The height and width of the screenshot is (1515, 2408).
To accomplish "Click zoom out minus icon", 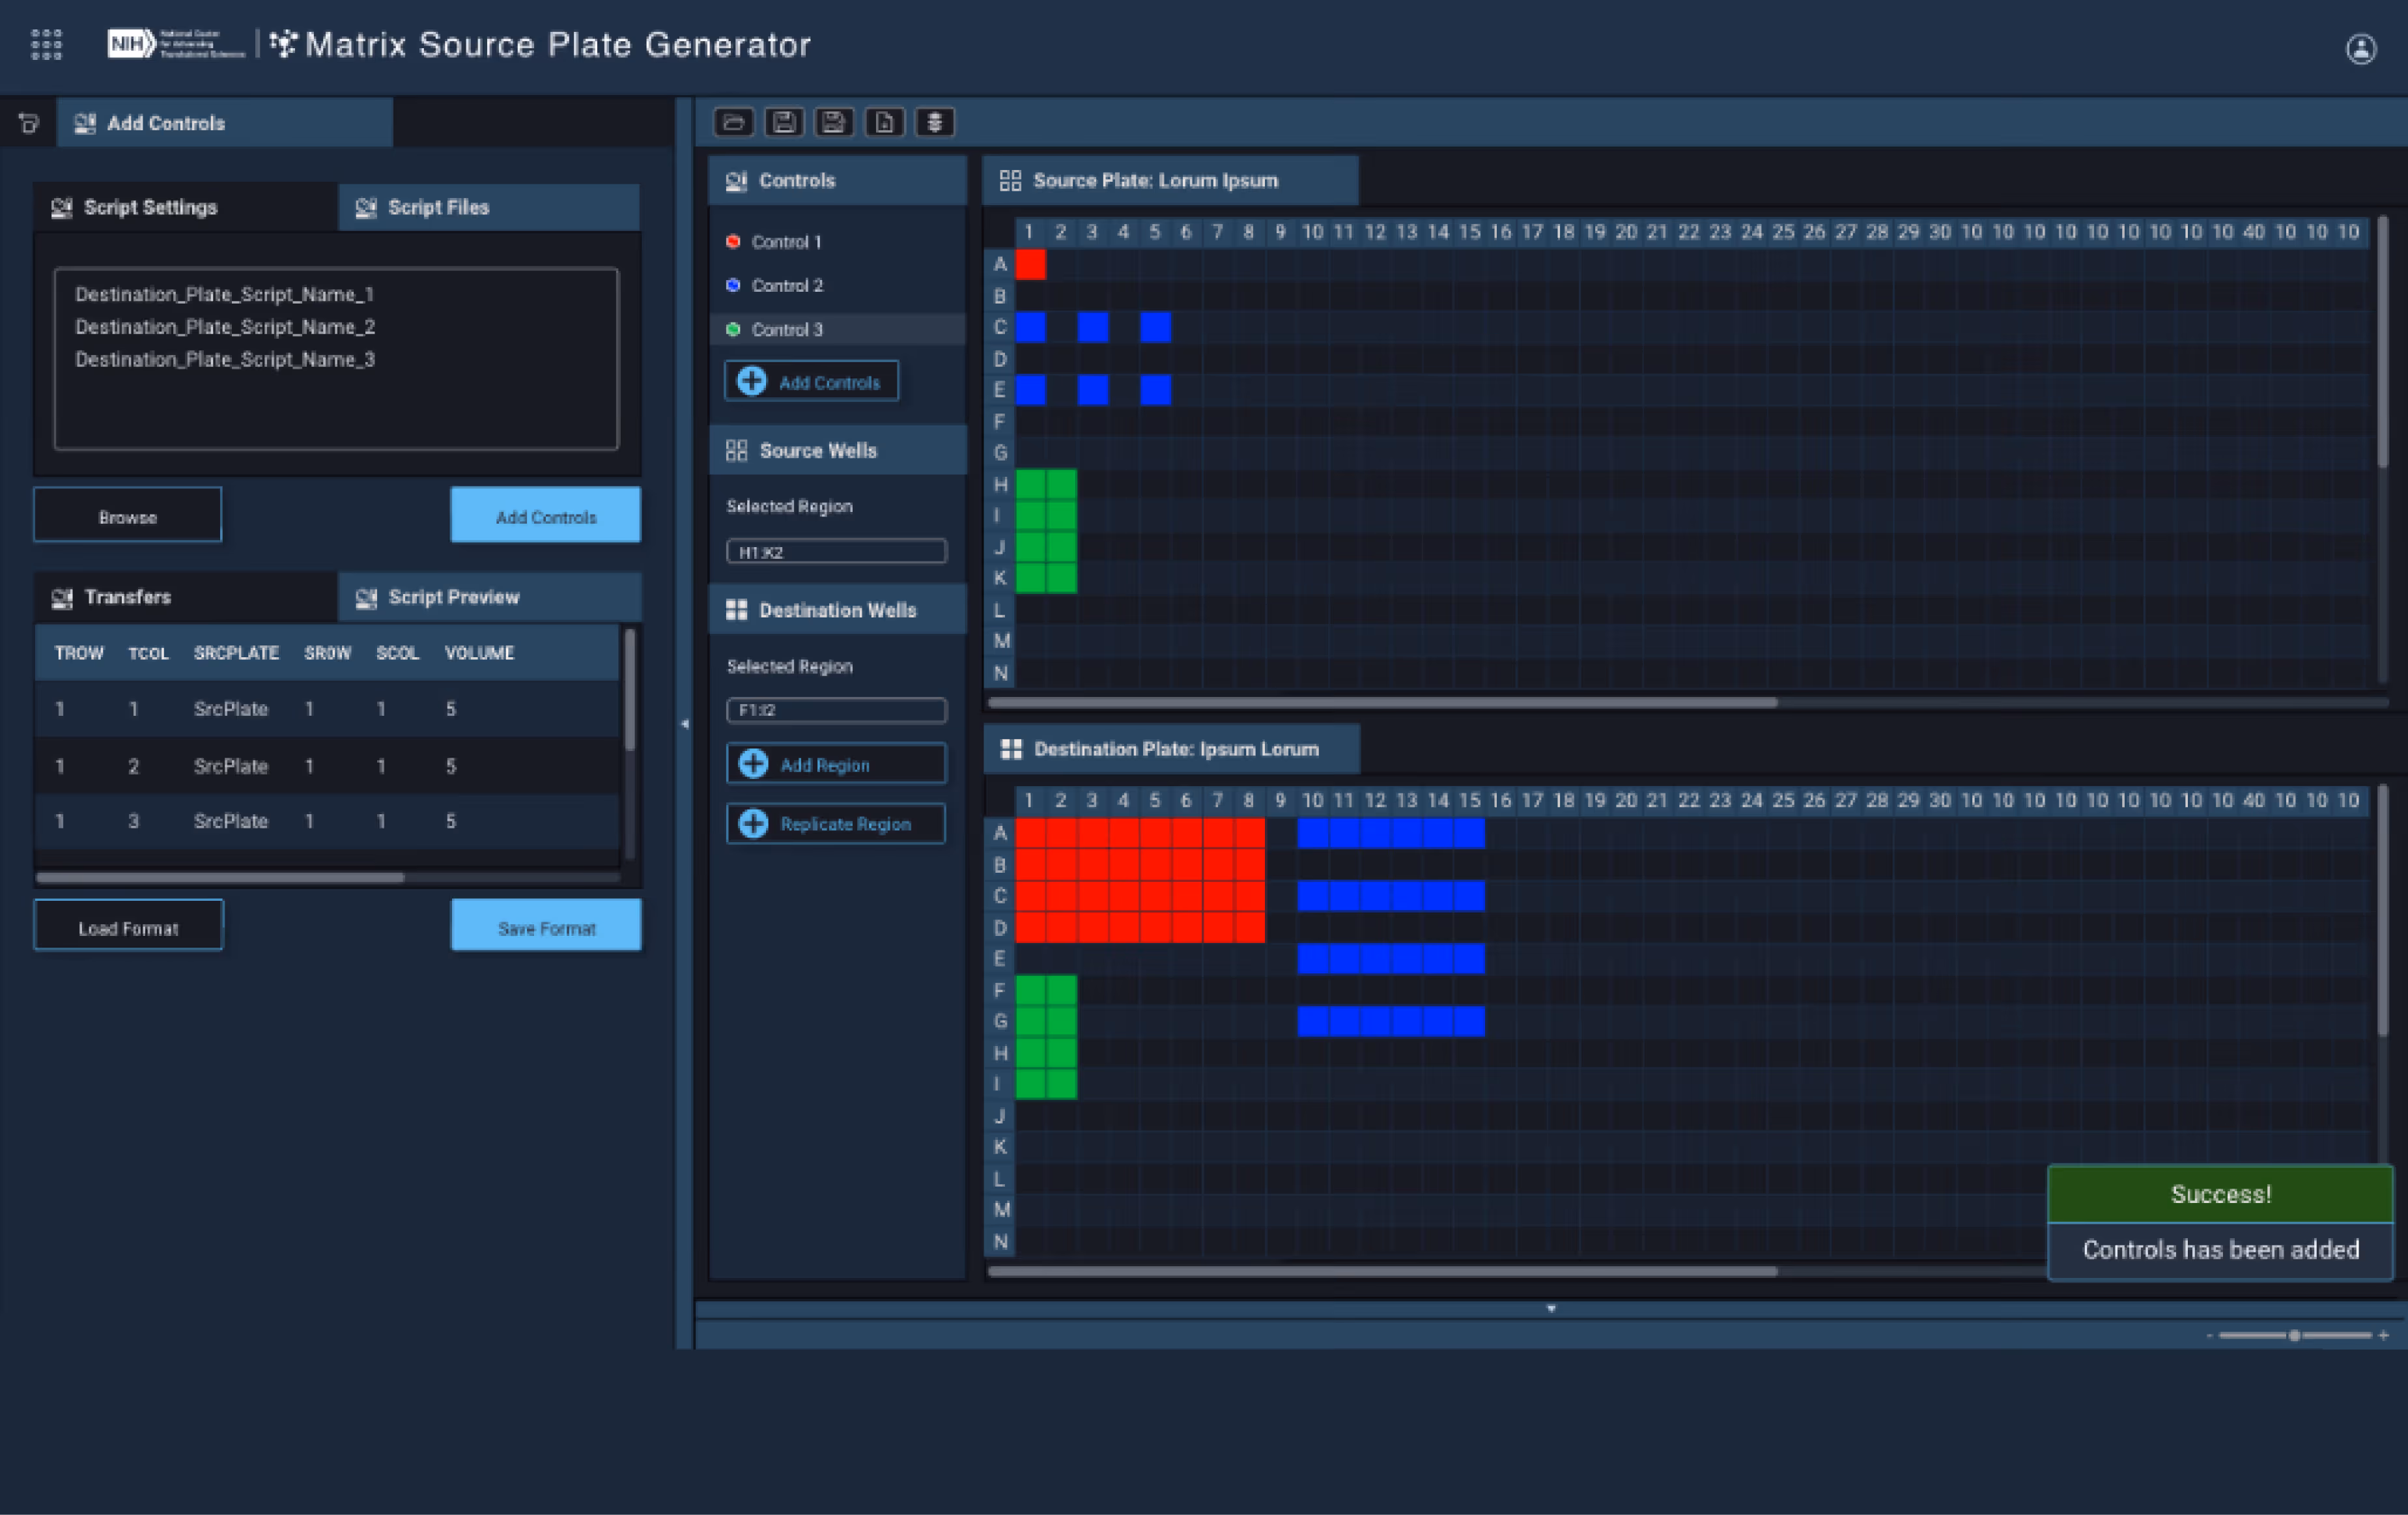I will coord(2209,1335).
